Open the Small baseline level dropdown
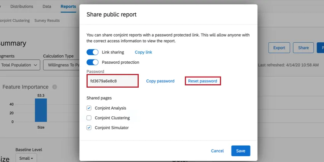Viewport: 324px width, 162px height. [26, 158]
